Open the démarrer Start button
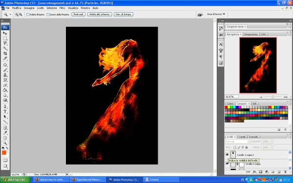Viewport: 293px width, 183px height. click(x=15, y=180)
